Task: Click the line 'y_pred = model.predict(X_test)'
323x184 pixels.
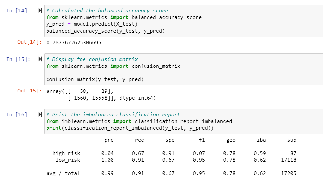Action: pyautogui.click(x=92, y=24)
